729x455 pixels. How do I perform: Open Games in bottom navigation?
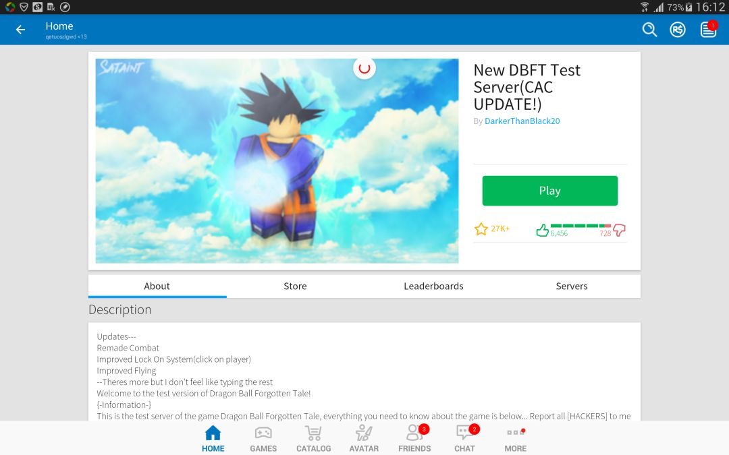click(263, 439)
